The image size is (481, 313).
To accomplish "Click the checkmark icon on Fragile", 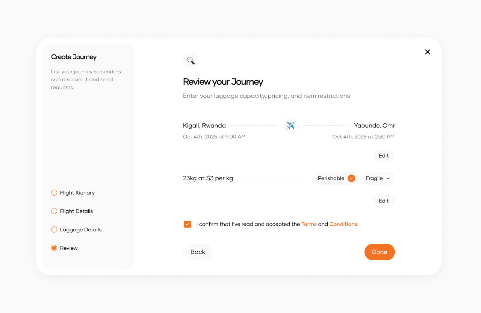I will 388,178.
